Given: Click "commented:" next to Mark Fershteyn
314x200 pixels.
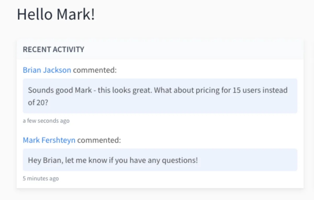Looking at the screenshot, I should pyautogui.click(x=99, y=140).
